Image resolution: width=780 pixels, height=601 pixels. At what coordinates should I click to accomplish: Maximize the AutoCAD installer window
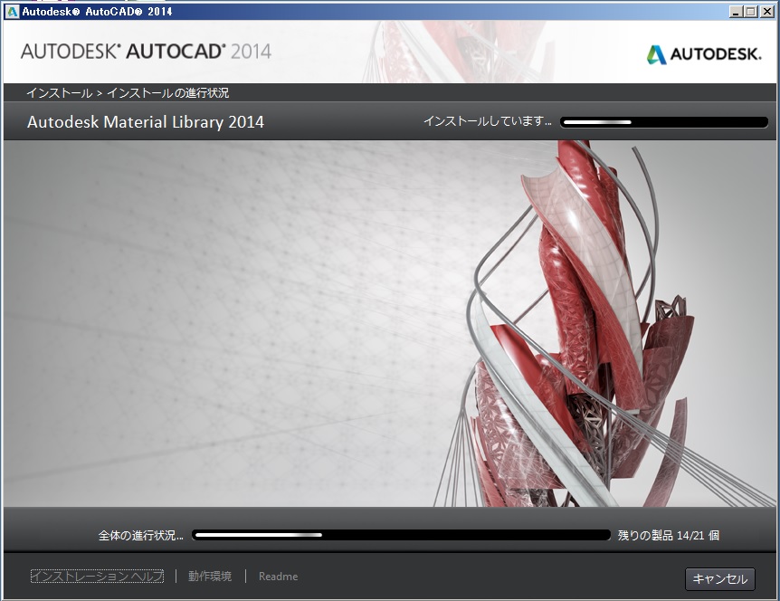click(750, 11)
